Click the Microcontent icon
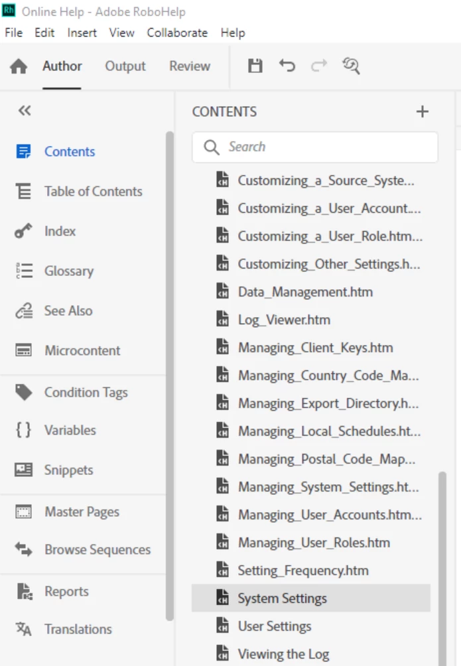Screen dimensions: 461x666 point(23,350)
